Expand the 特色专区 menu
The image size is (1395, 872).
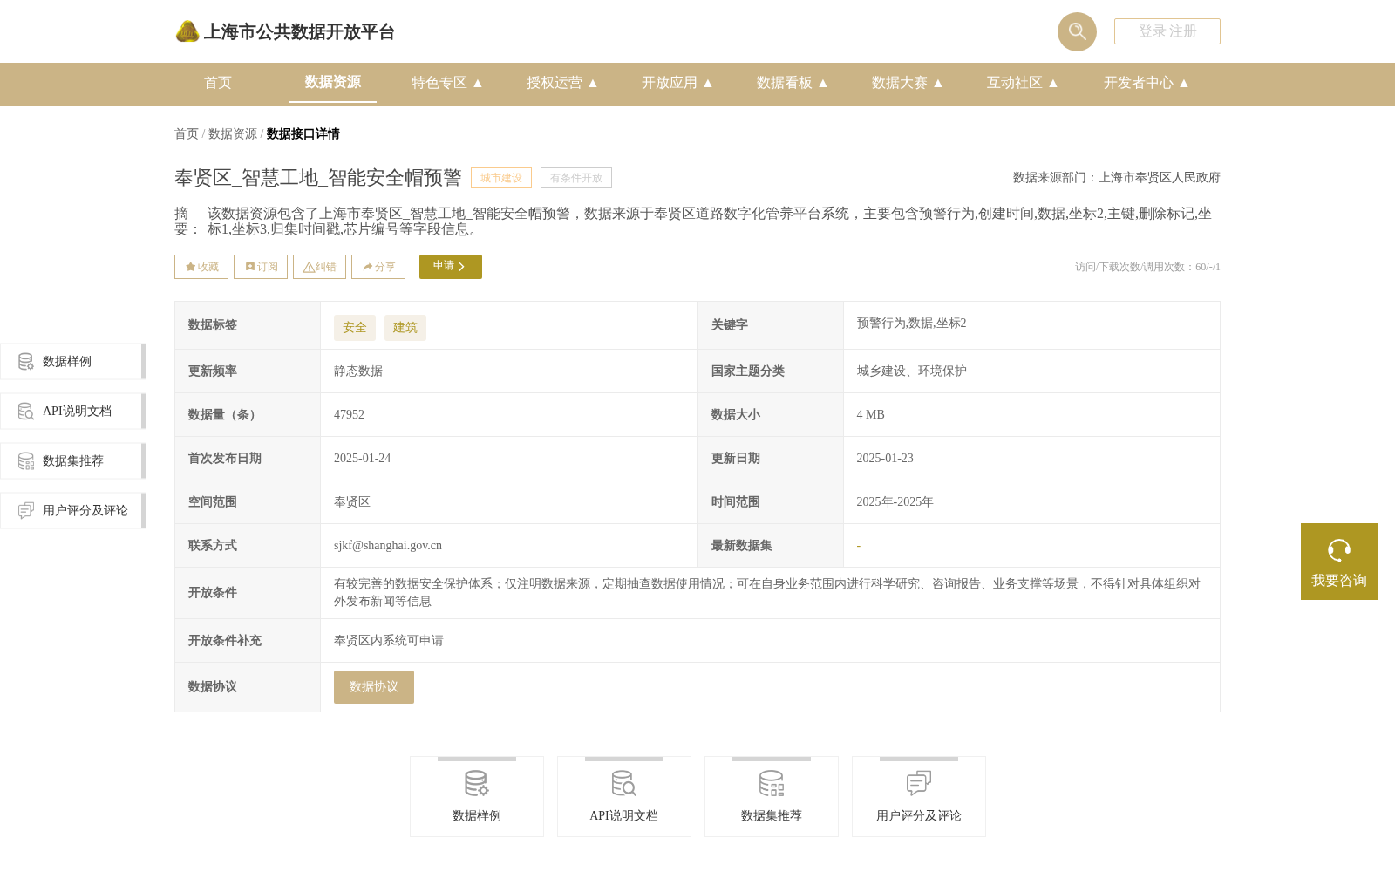(x=447, y=83)
